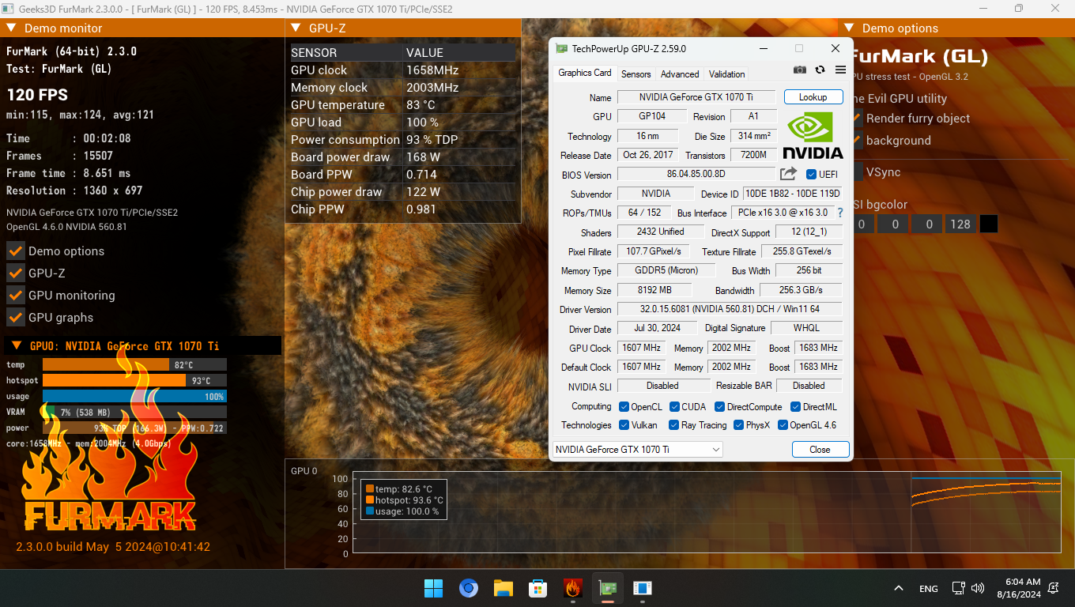Open the Advanced tab in GPU-Z
Image resolution: width=1075 pixels, height=607 pixels.
[x=680, y=74]
